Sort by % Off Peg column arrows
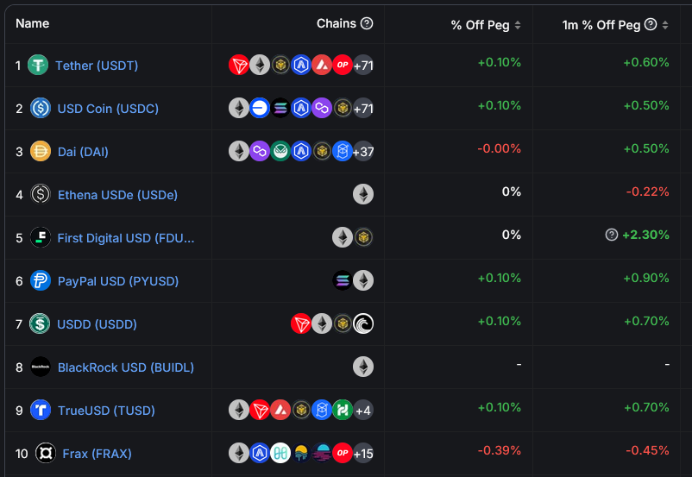692x477 pixels. [518, 25]
